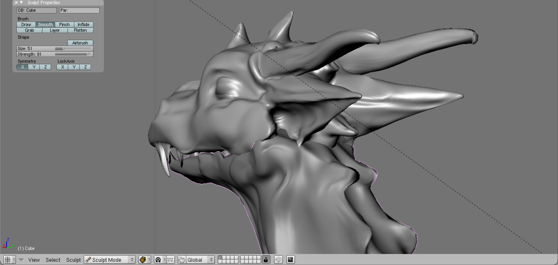
Task: Select the Grab brush
Action: click(x=29, y=30)
